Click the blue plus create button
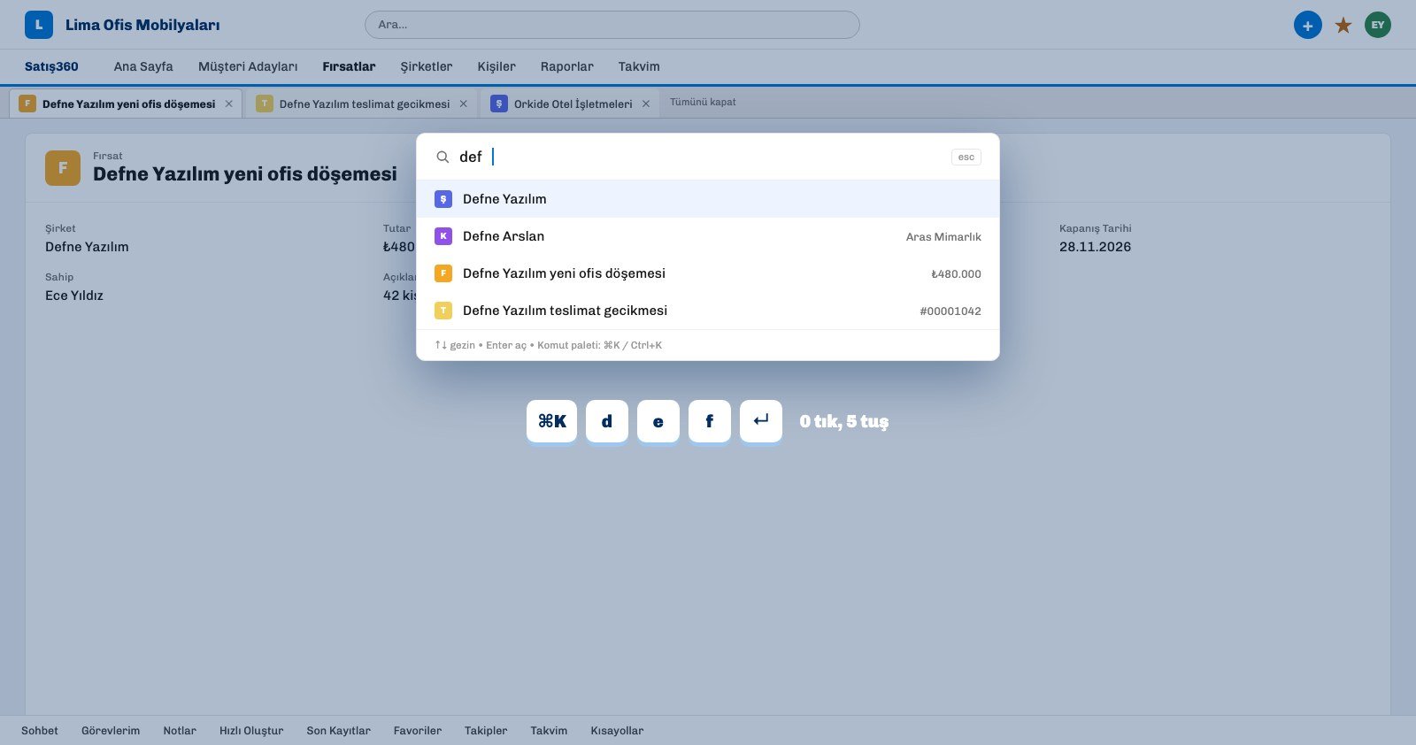 1307,25
